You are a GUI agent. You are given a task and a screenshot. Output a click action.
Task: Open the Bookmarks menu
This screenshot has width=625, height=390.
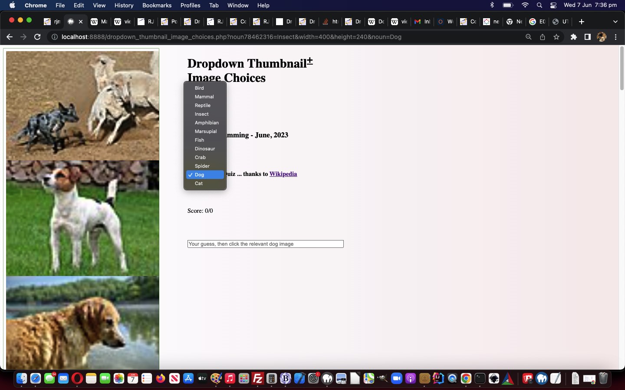click(x=157, y=5)
